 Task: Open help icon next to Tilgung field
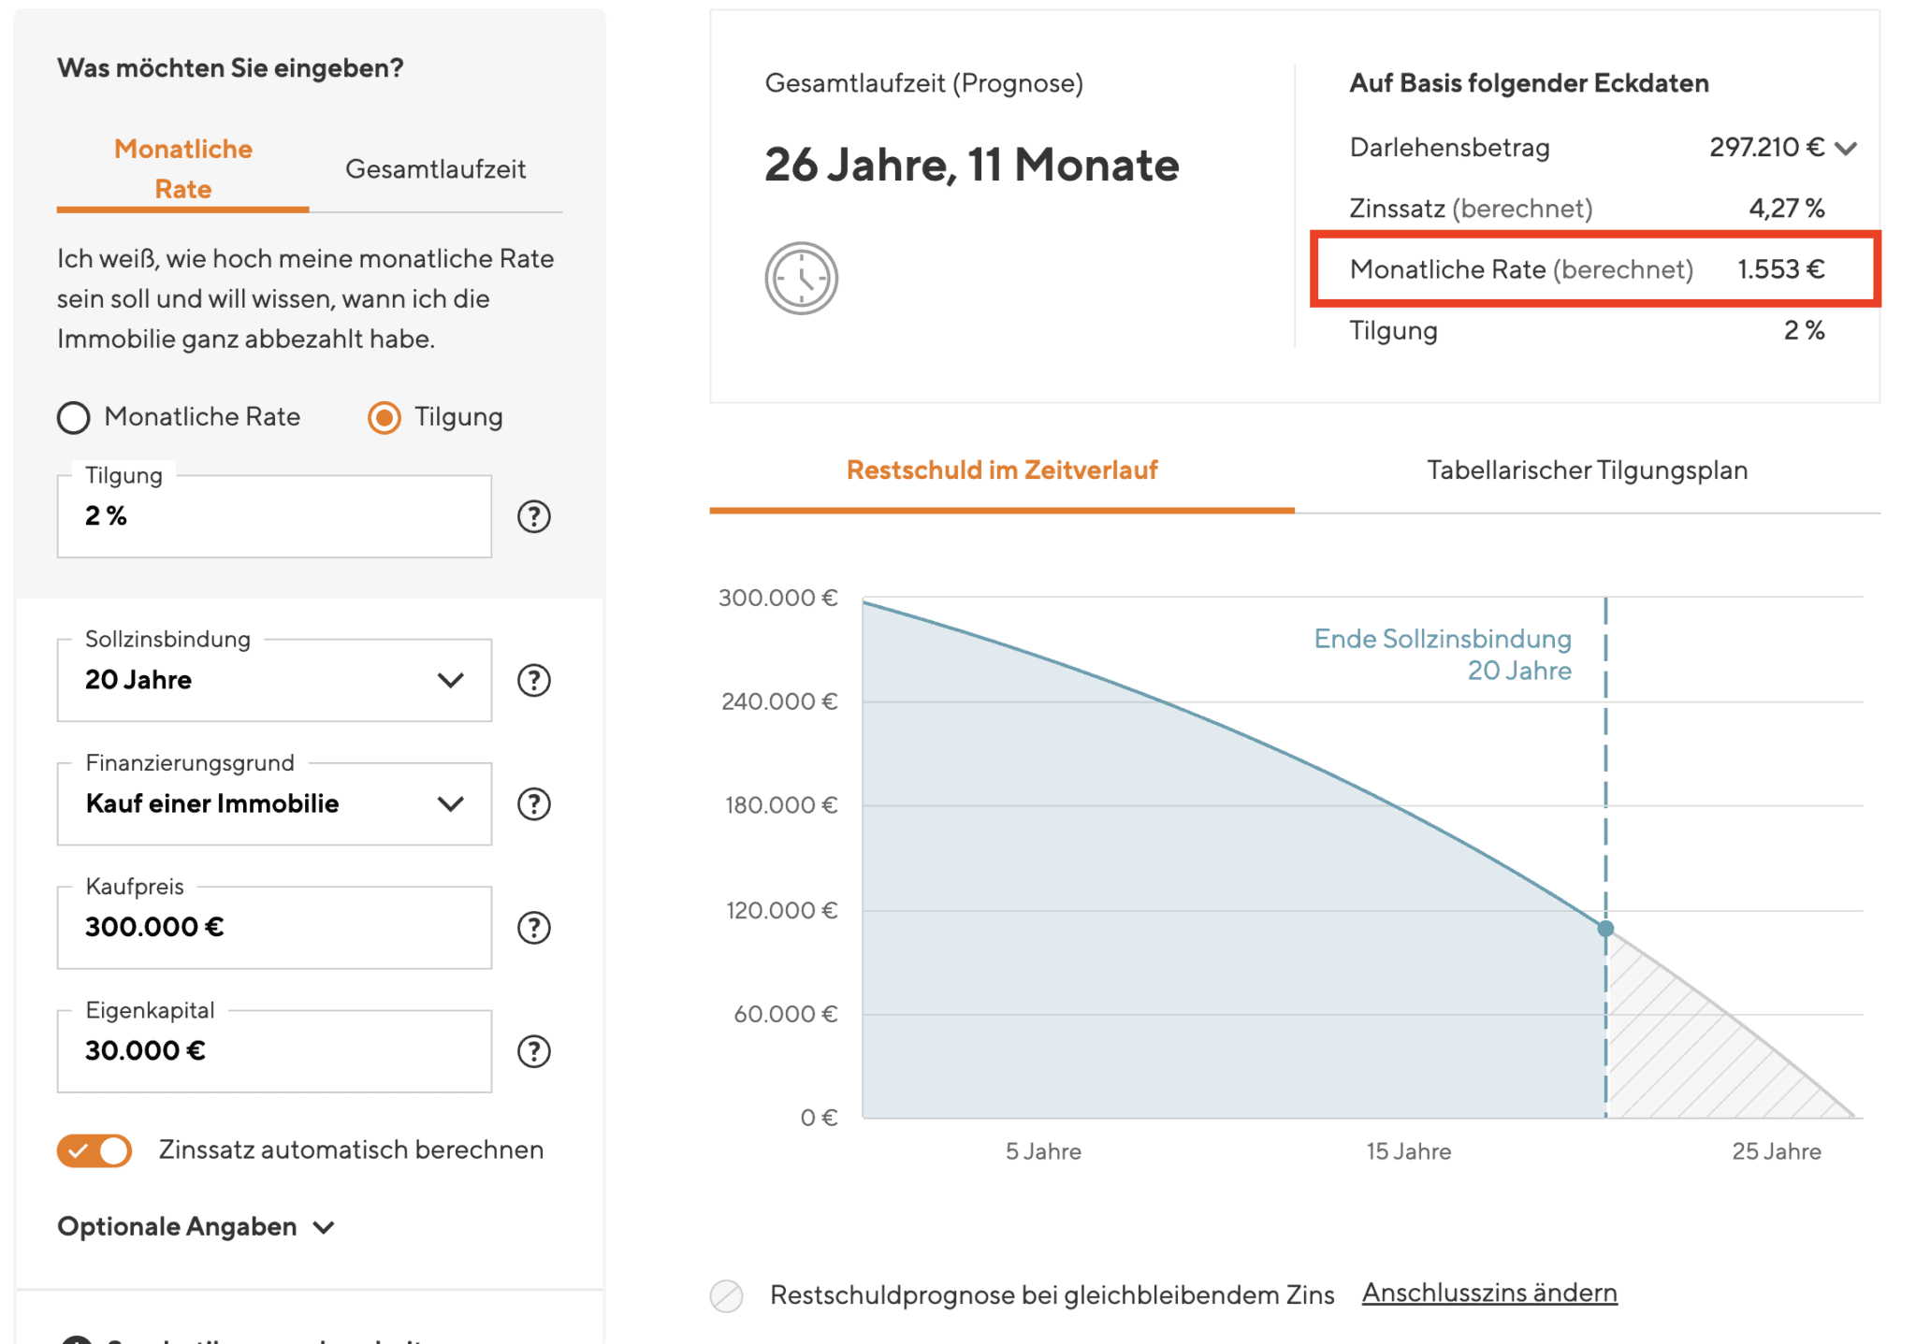[x=533, y=516]
